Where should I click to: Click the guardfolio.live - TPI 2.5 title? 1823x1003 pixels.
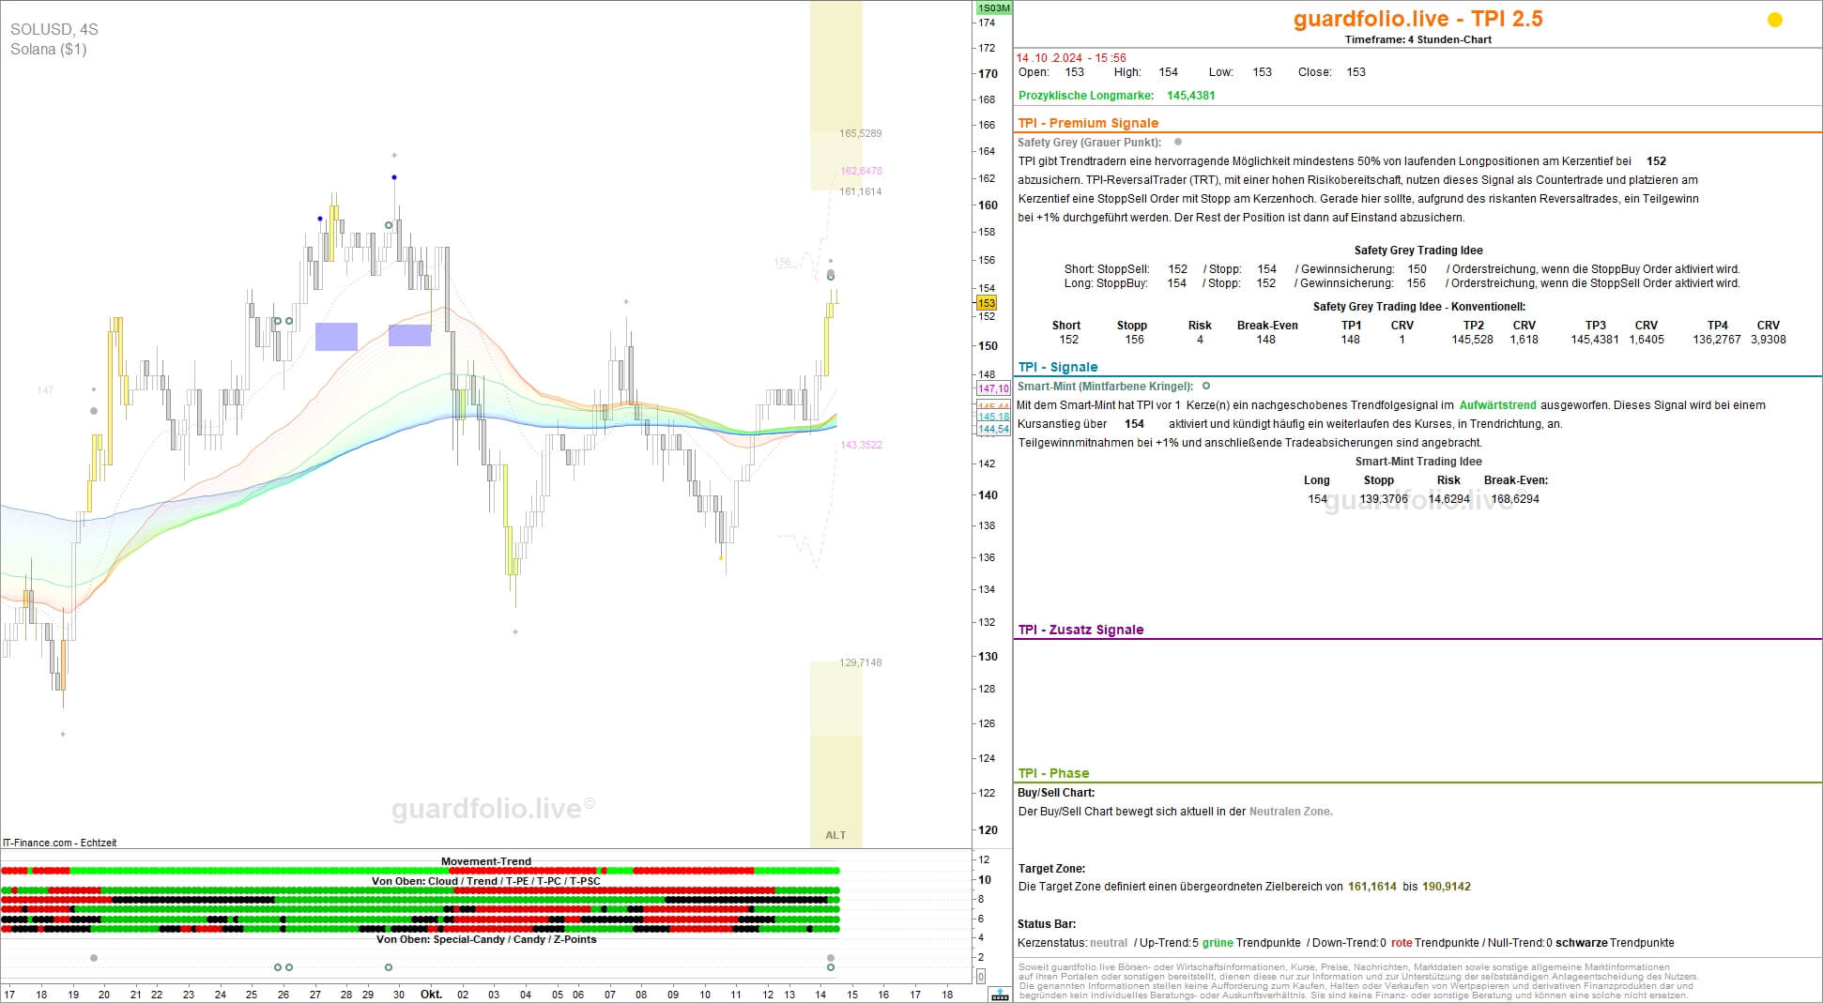(x=1417, y=19)
